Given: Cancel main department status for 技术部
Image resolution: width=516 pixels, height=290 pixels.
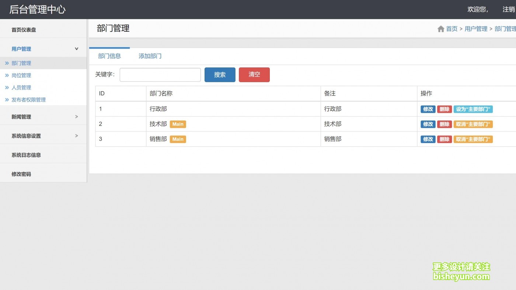Looking at the screenshot, I should click(x=473, y=124).
